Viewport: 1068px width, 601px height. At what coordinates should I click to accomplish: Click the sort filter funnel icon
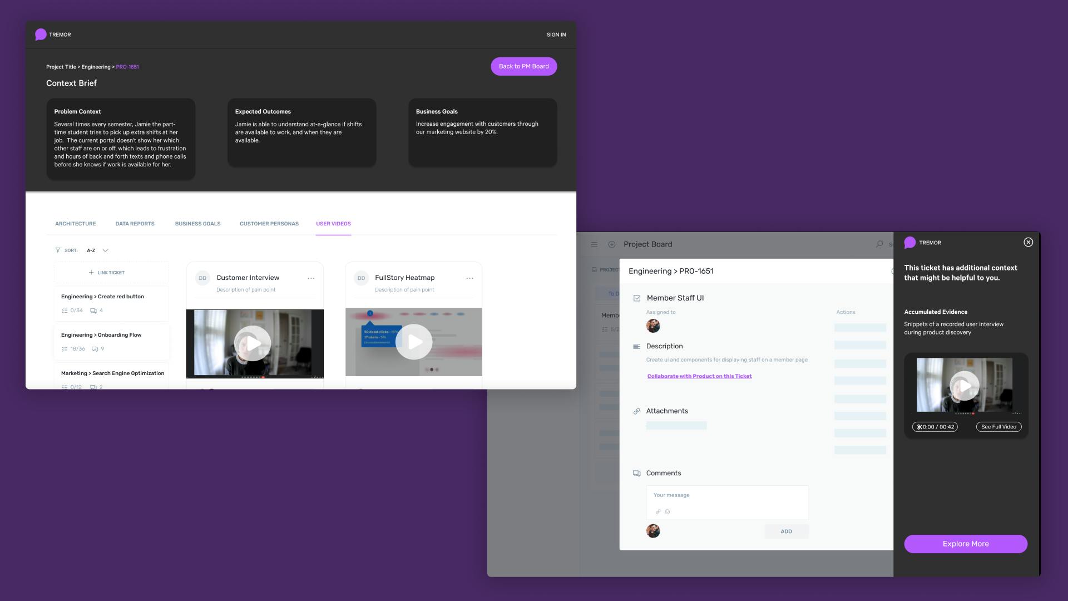pos(58,250)
